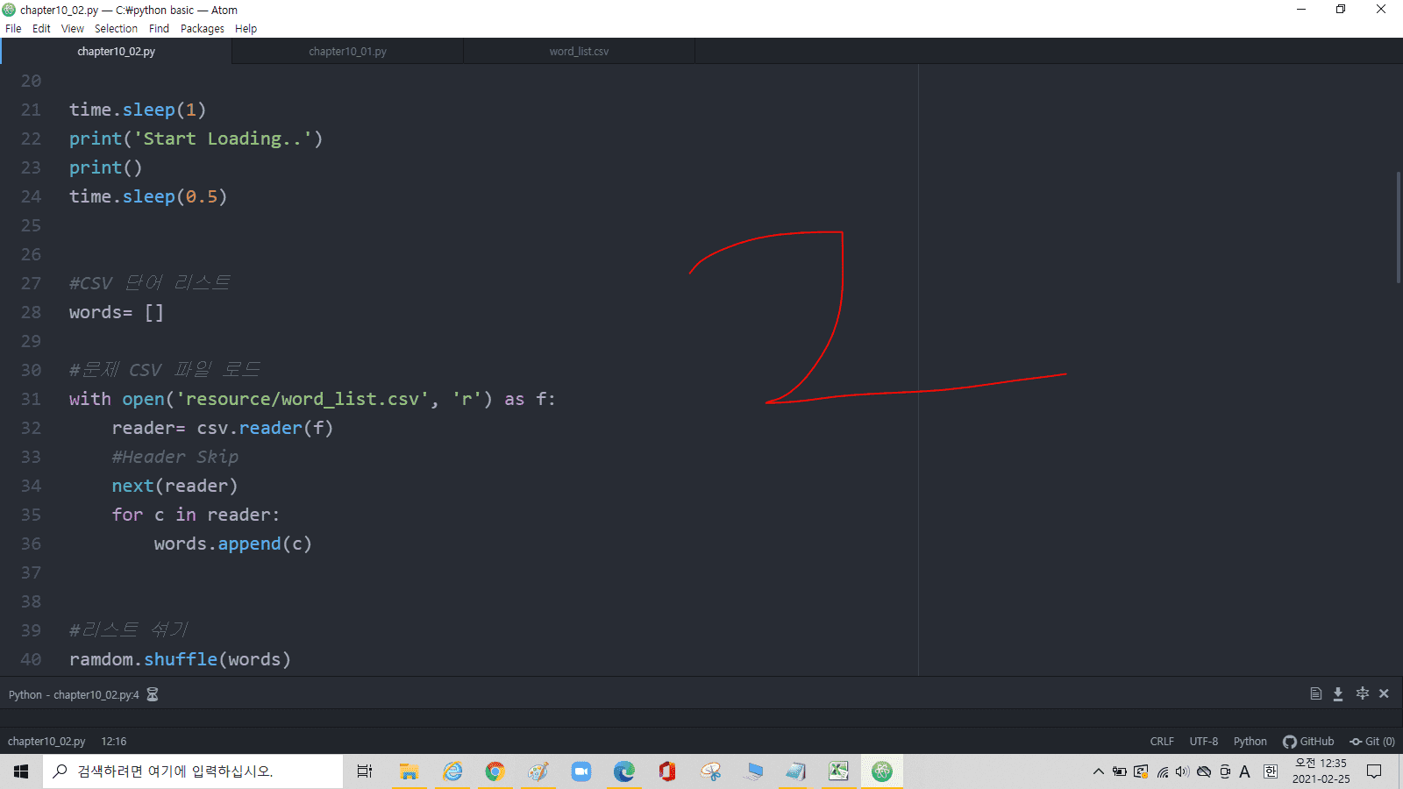Close the Python script output panel
Screen dimensions: 1403x789
tap(1385, 693)
